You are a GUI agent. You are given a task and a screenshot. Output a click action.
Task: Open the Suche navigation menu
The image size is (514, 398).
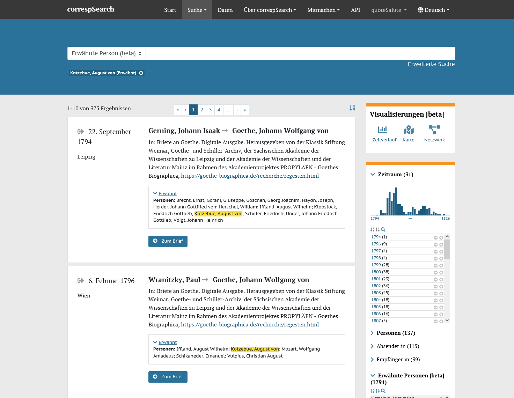pyautogui.click(x=197, y=10)
